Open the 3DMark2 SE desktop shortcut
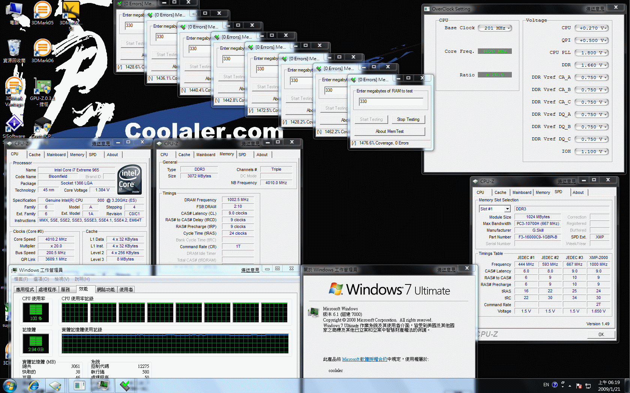 71,16
